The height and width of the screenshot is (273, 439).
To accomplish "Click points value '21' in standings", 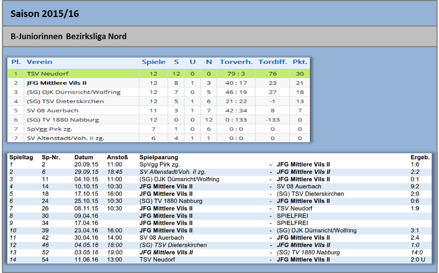I will click(300, 83).
